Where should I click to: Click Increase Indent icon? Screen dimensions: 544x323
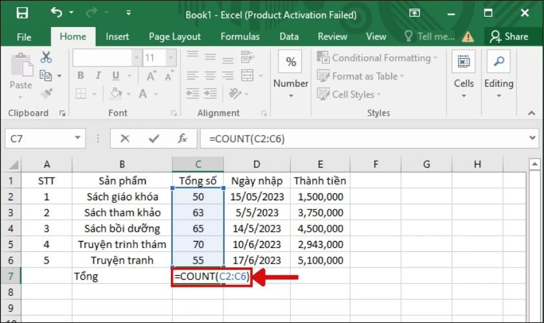point(210,94)
